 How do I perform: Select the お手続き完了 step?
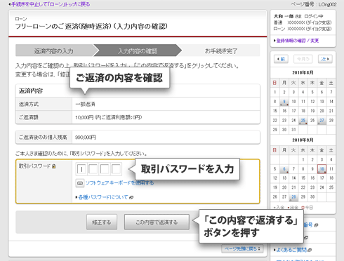[221, 51]
